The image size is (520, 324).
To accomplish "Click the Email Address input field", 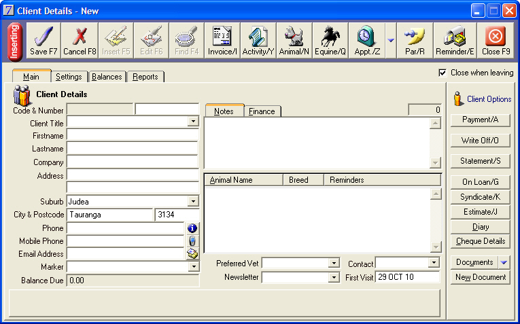I will coord(126,254).
